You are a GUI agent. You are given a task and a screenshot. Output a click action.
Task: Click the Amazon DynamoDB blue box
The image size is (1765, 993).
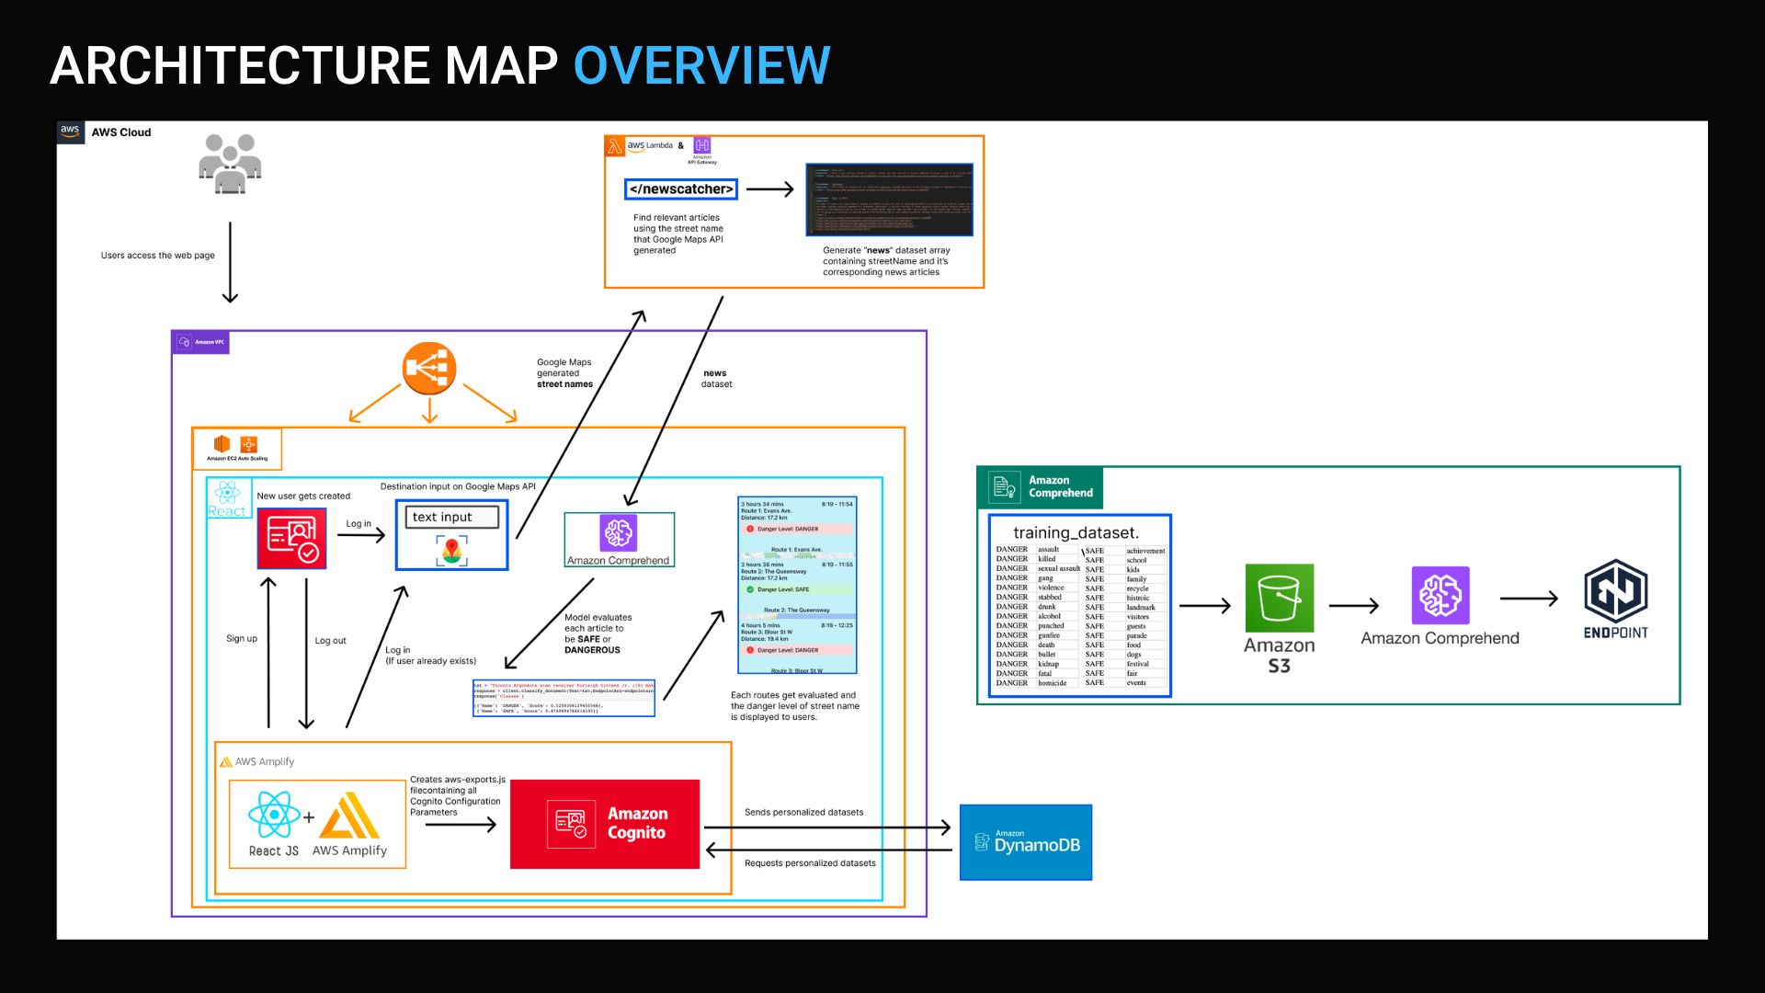coord(1026,842)
